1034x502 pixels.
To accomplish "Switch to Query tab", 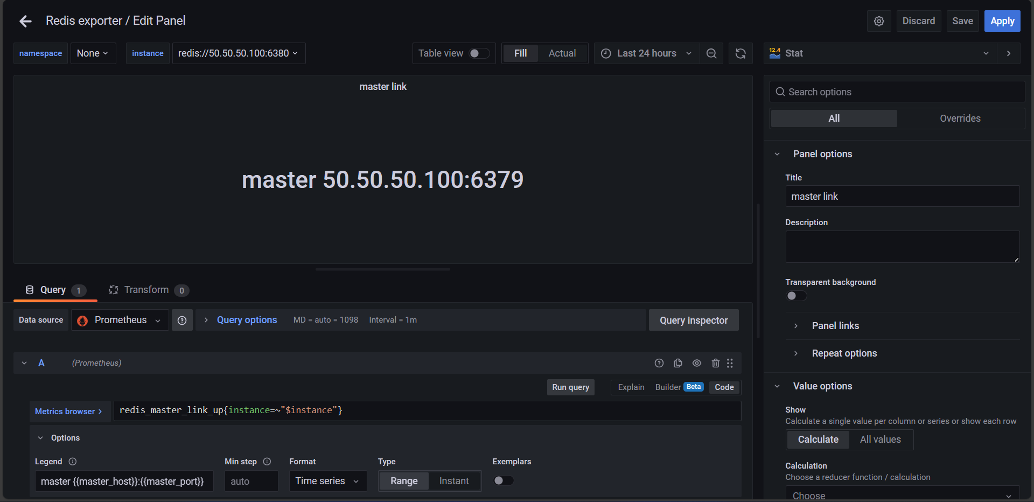I will [55, 290].
